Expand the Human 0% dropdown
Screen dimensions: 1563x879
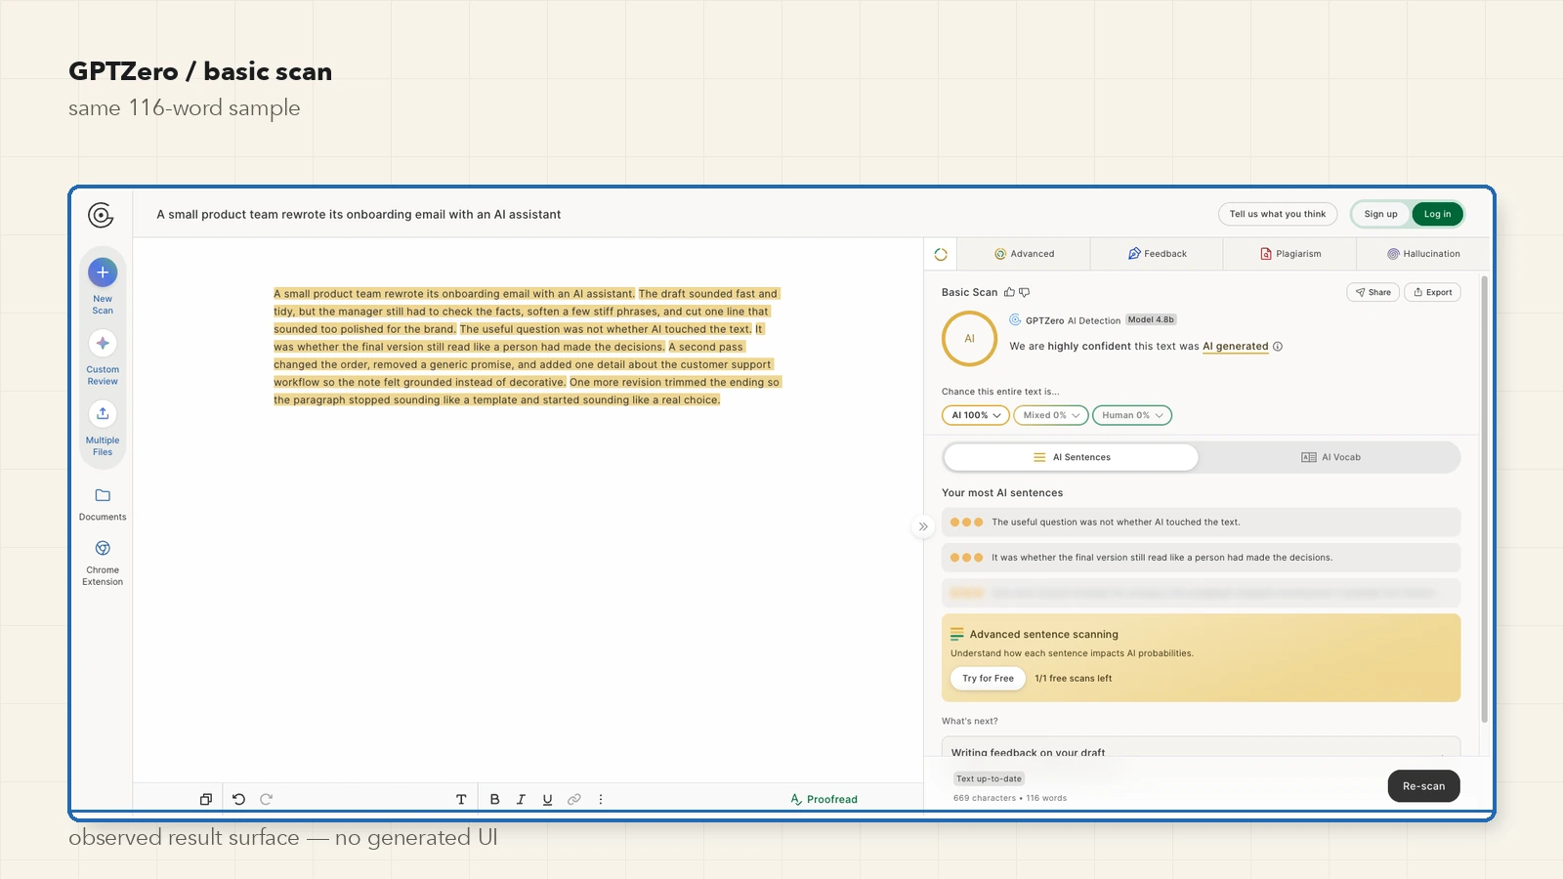tap(1132, 415)
